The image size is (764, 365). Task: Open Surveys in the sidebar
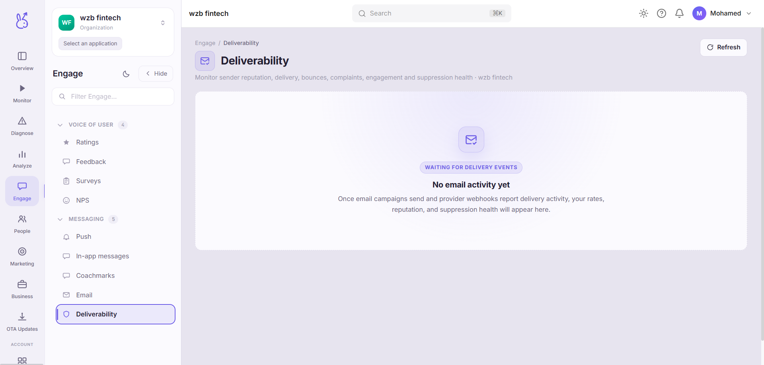[x=115, y=181]
